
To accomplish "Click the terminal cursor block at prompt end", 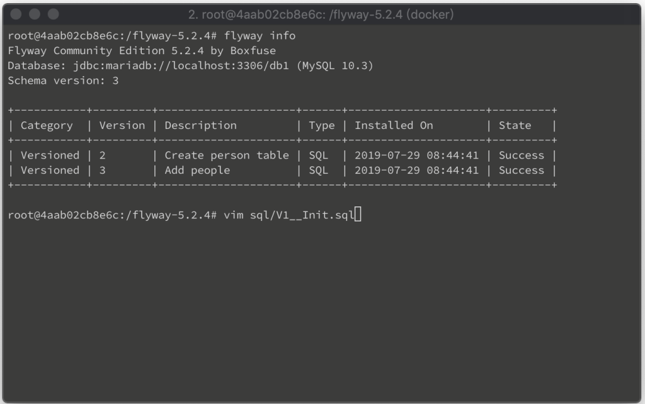I will coord(358,215).
